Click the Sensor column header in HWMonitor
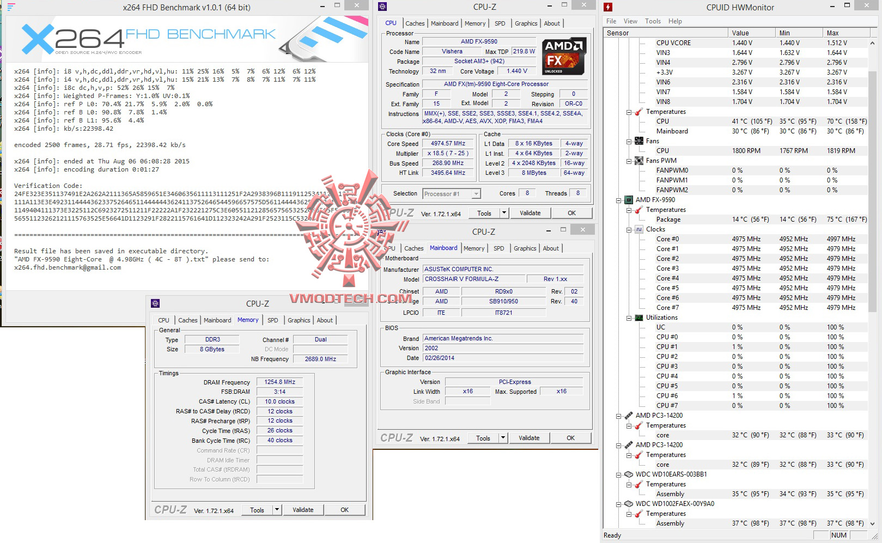 (666, 33)
